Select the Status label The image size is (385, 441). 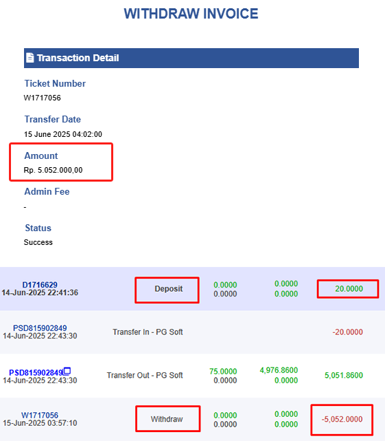(x=38, y=228)
